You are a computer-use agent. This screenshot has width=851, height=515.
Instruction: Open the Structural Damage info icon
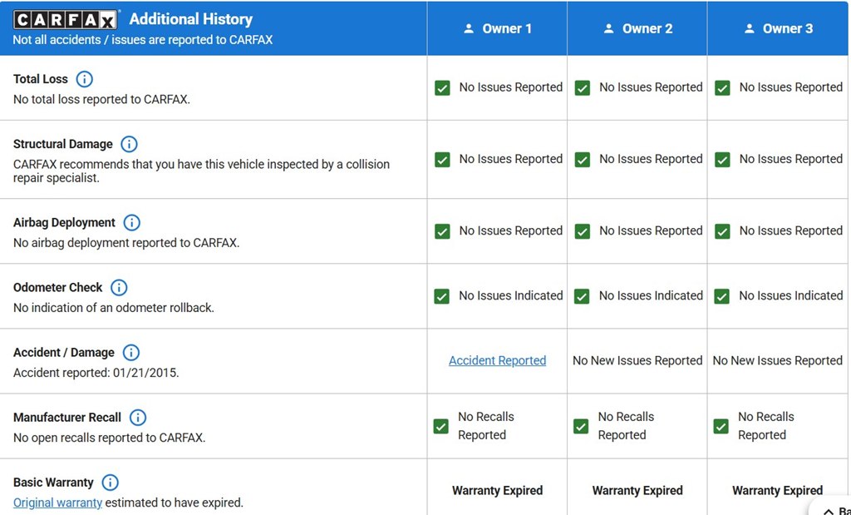point(129,144)
